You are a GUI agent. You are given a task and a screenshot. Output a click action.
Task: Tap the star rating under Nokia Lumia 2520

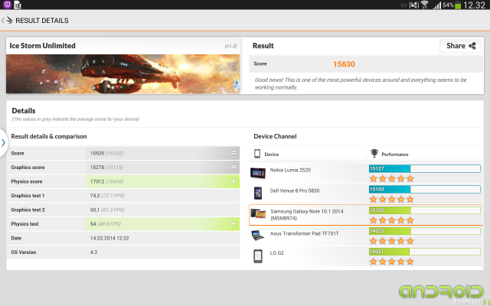pyautogui.click(x=391, y=178)
